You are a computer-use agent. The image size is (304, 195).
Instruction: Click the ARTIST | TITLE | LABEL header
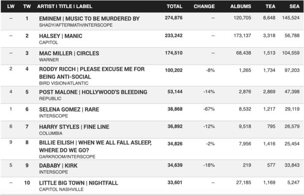tap(64, 7)
